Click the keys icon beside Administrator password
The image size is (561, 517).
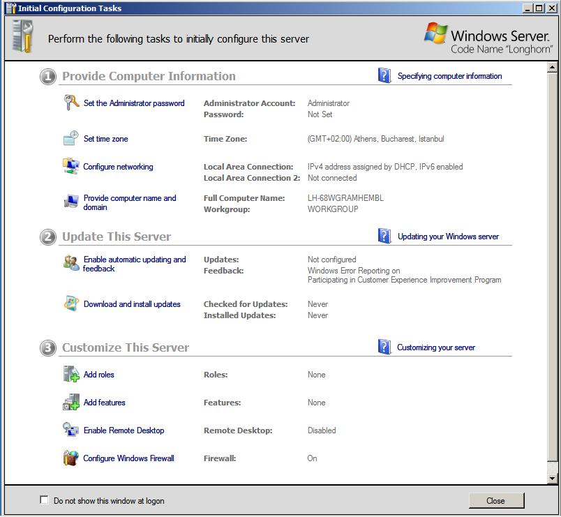pyautogui.click(x=71, y=103)
